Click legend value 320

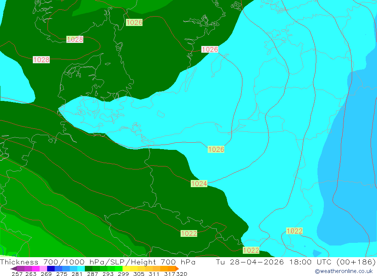pyautogui.click(x=182, y=274)
